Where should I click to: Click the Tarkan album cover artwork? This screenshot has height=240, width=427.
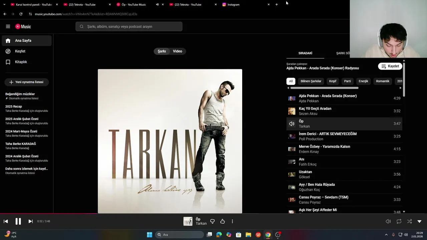coord(170,141)
